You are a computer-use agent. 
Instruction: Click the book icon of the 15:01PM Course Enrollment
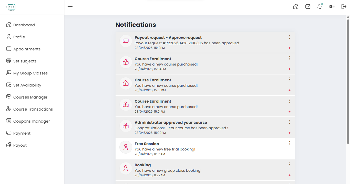tap(126, 104)
